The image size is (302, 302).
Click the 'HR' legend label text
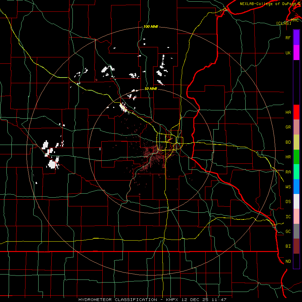288,157
